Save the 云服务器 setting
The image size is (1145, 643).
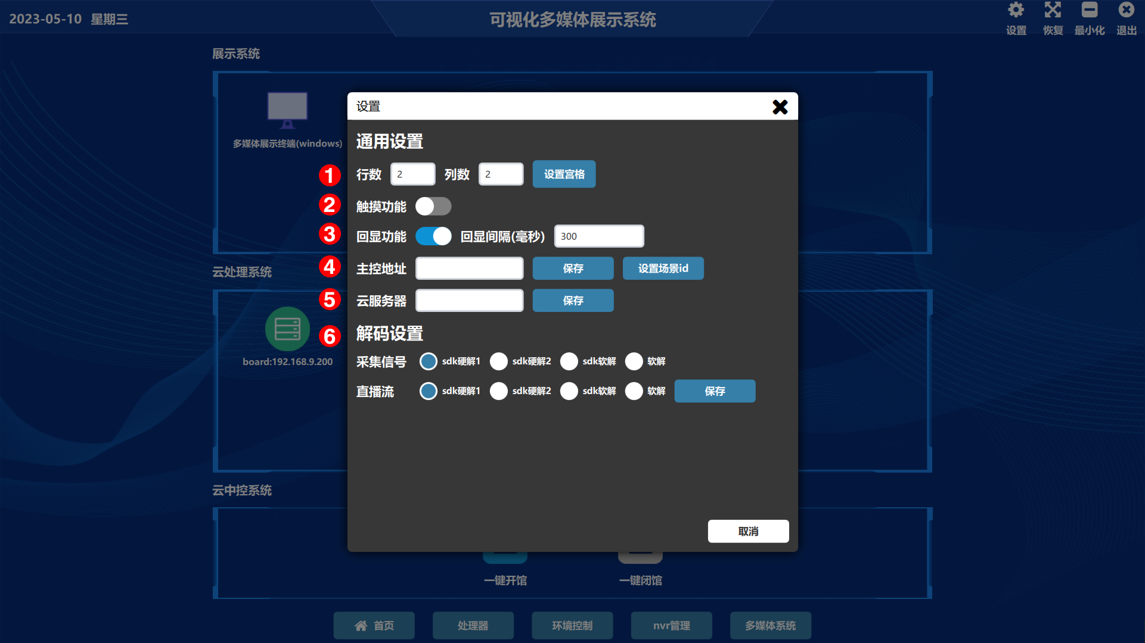[573, 301]
